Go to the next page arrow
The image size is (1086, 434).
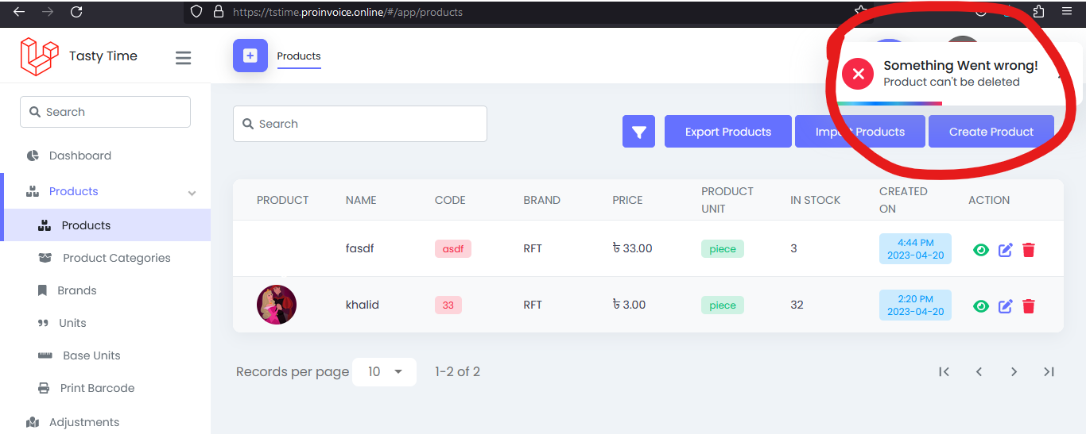1014,371
